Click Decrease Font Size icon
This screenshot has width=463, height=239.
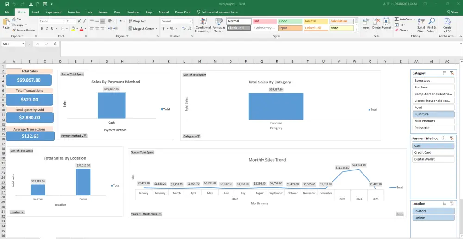tap(85, 21)
